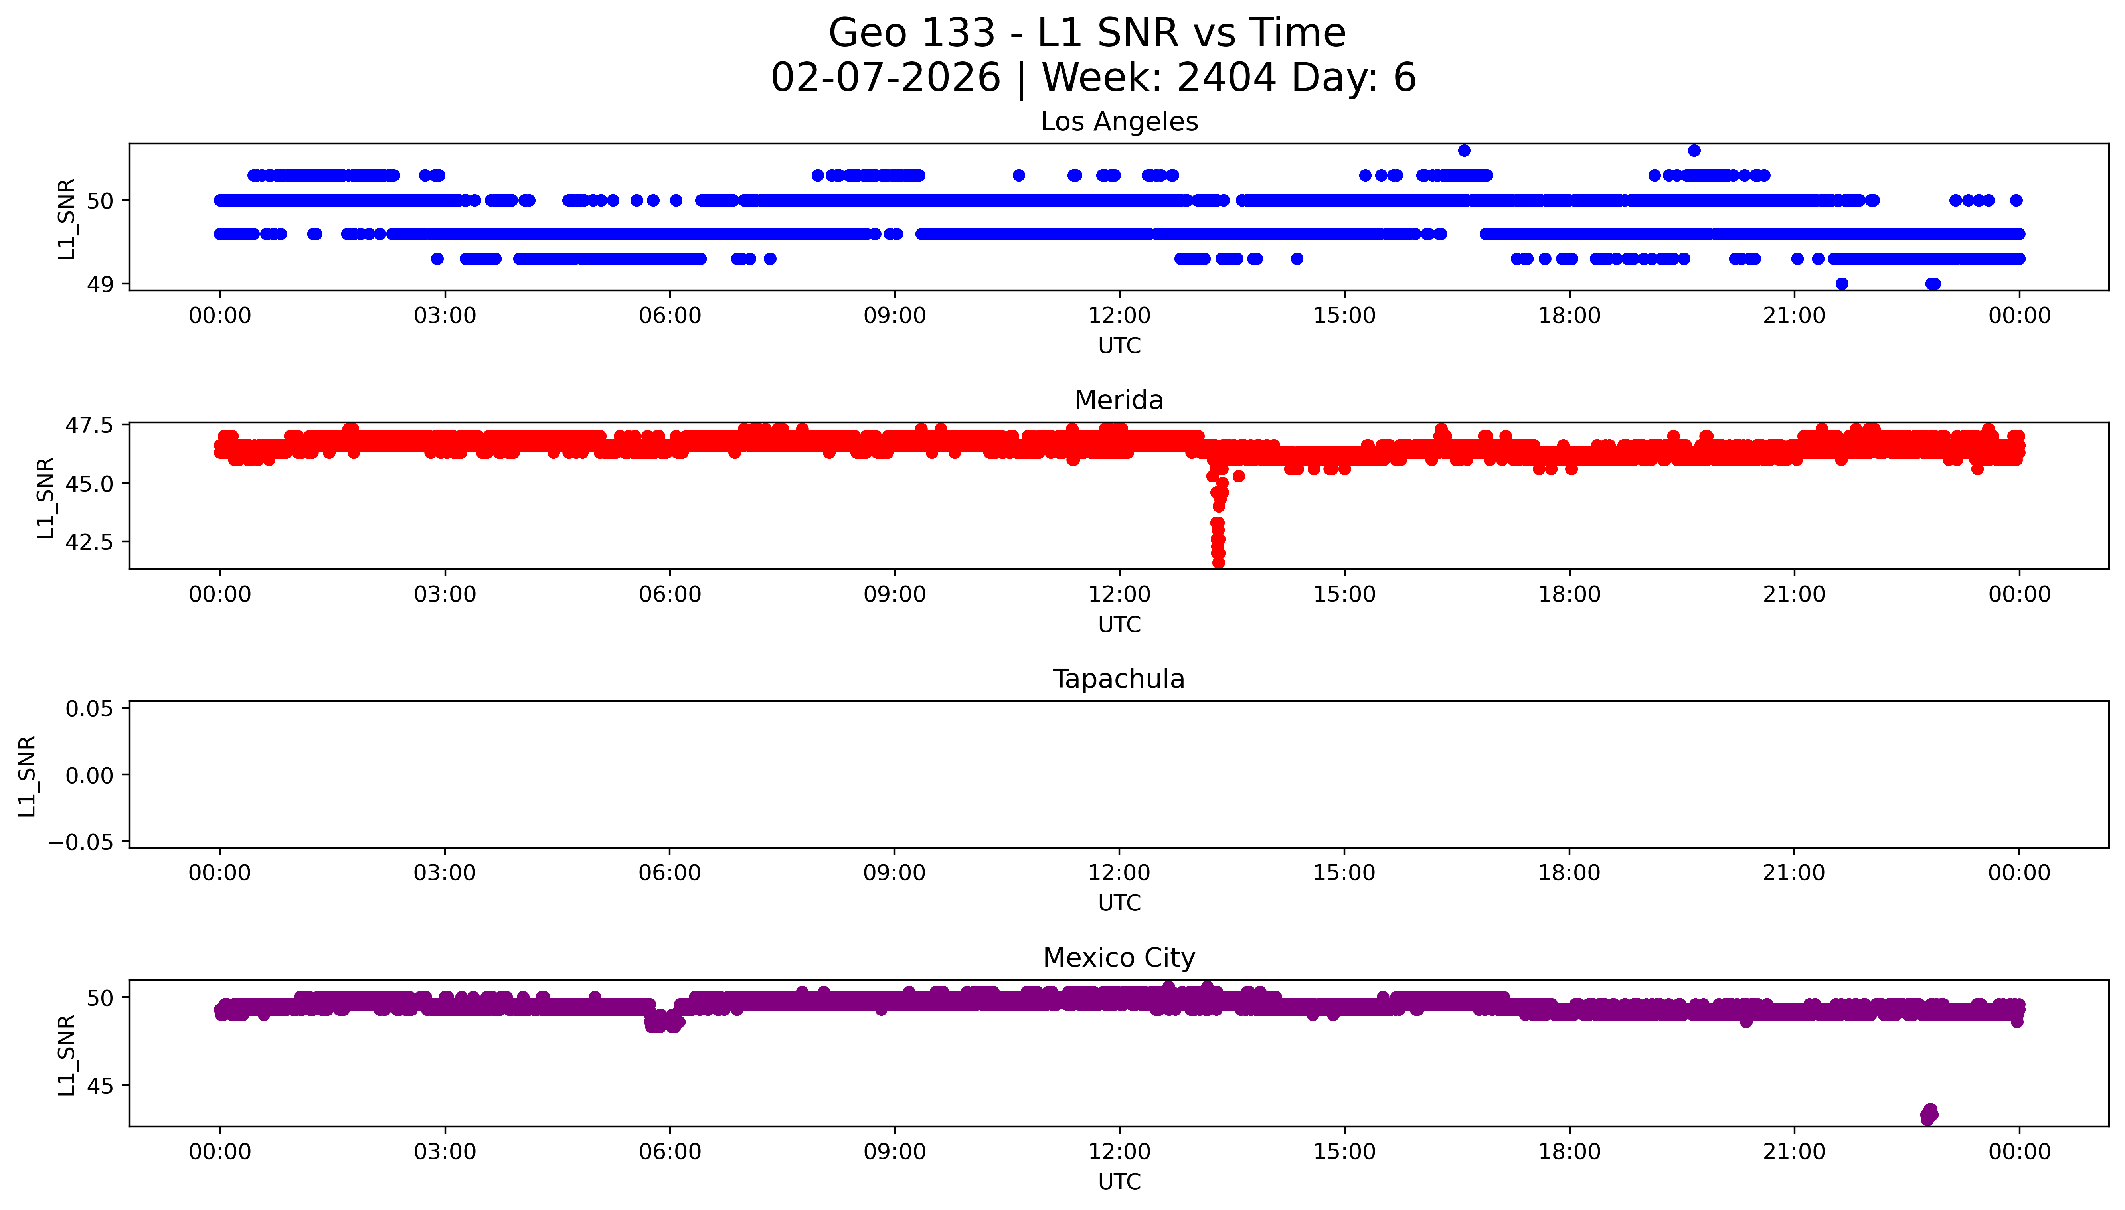Click the highest blue point near 16:30 in Los Angeles
The image size is (2125, 1210).
pyautogui.click(x=1464, y=150)
